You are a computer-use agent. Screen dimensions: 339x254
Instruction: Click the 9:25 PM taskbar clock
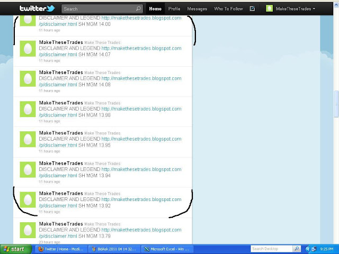point(327,249)
